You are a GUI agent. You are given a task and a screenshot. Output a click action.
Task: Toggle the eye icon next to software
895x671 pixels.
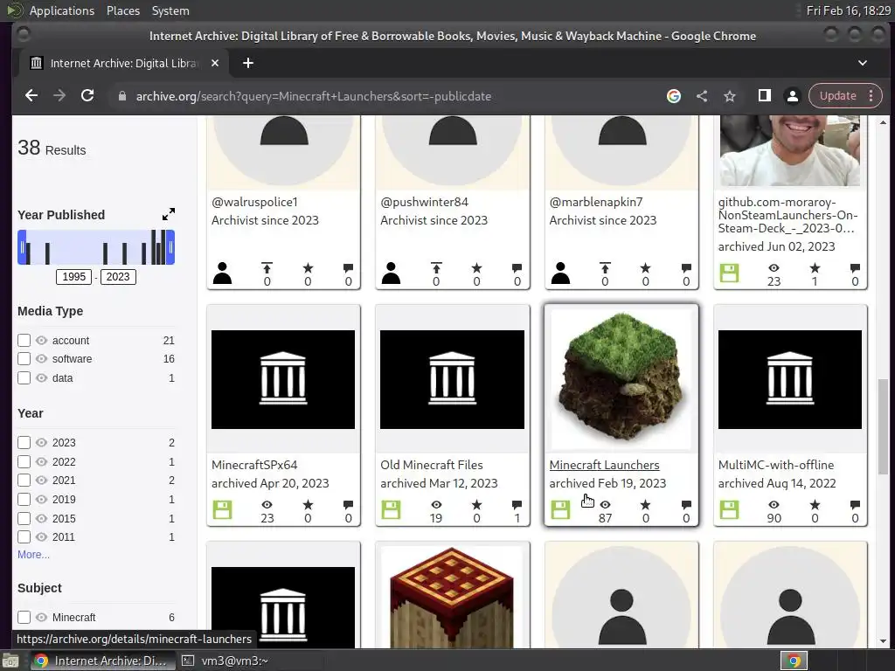(x=41, y=359)
